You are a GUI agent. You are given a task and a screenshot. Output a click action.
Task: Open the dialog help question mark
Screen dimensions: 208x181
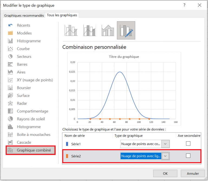click(184, 5)
